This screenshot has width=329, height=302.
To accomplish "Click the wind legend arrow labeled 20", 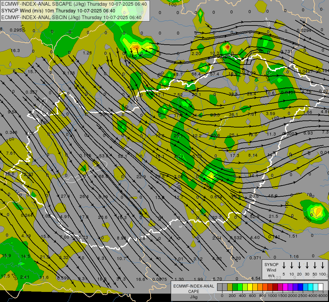I will [299, 265].
